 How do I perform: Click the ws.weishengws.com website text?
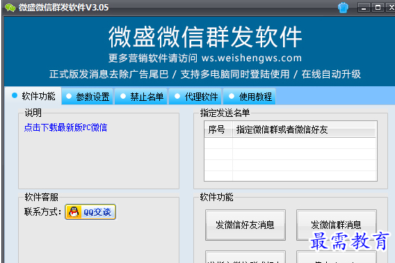coord(252,58)
